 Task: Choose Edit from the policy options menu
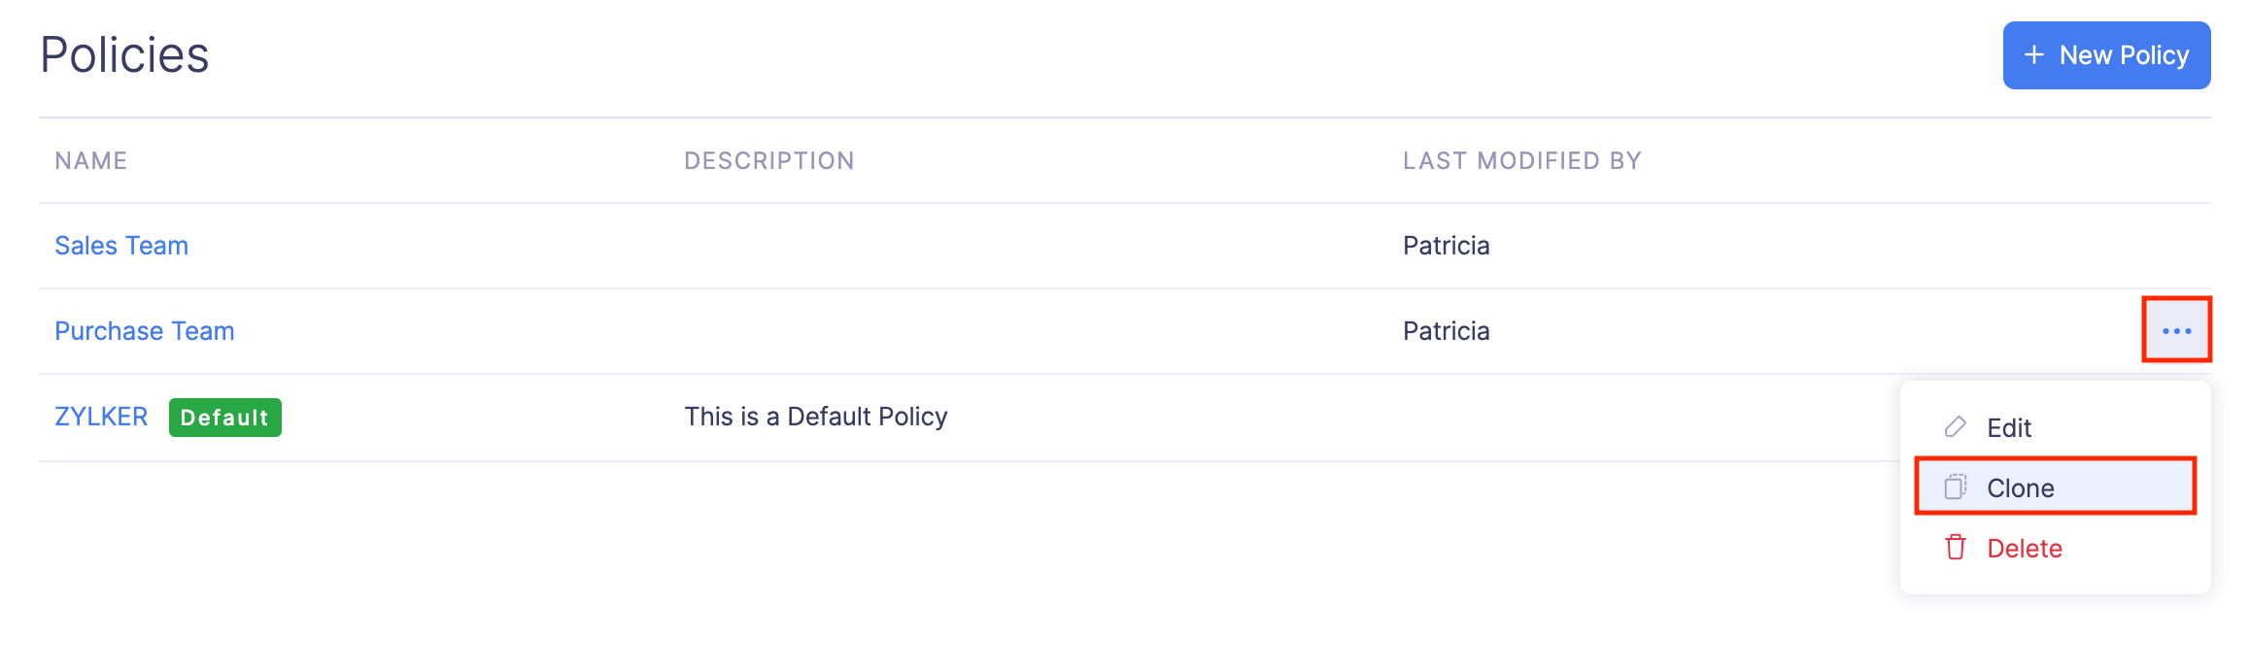(x=2008, y=428)
